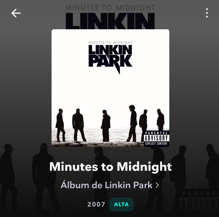Tap the PARK lettering on the album cover

(110, 61)
